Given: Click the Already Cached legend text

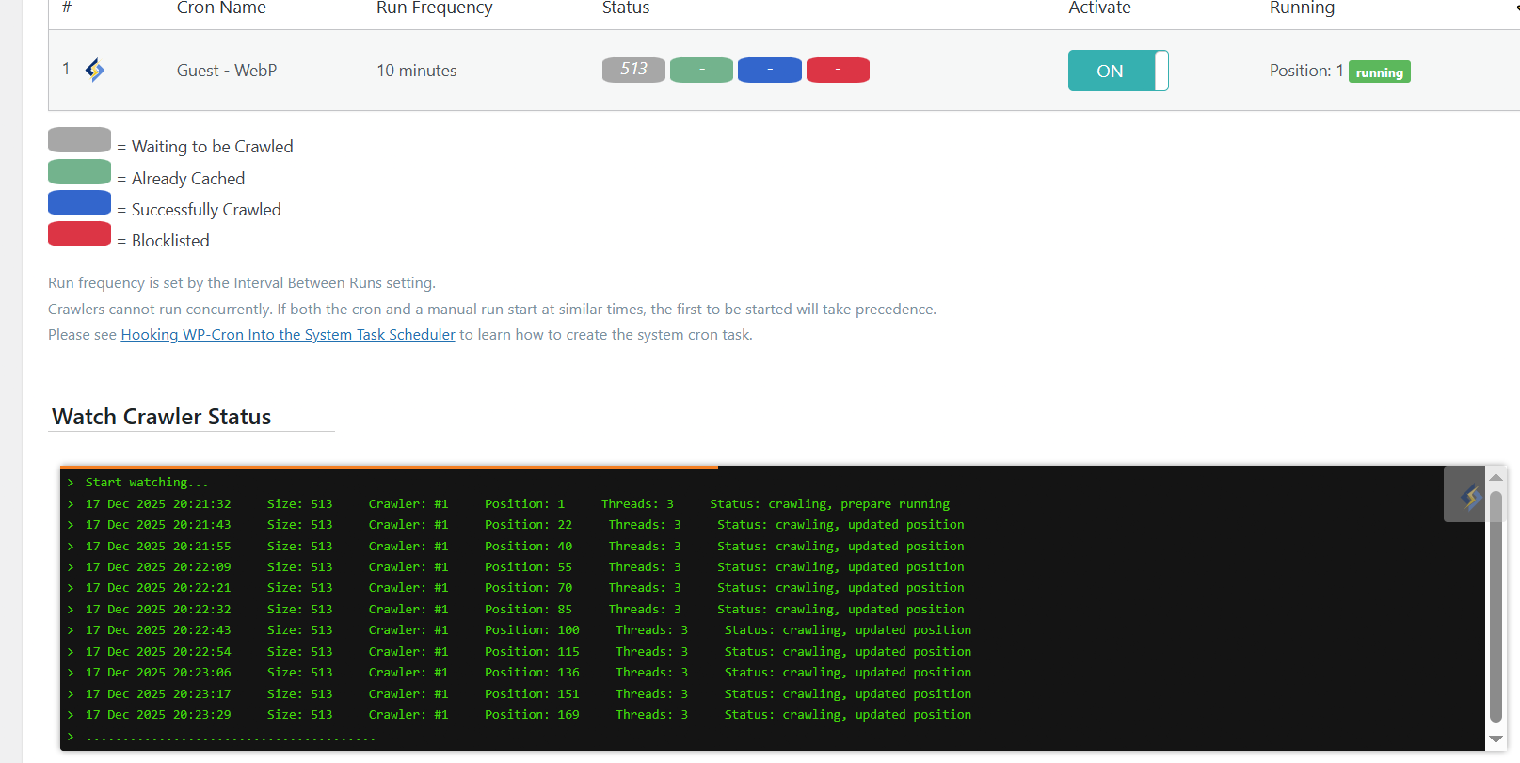Looking at the screenshot, I should click(188, 179).
